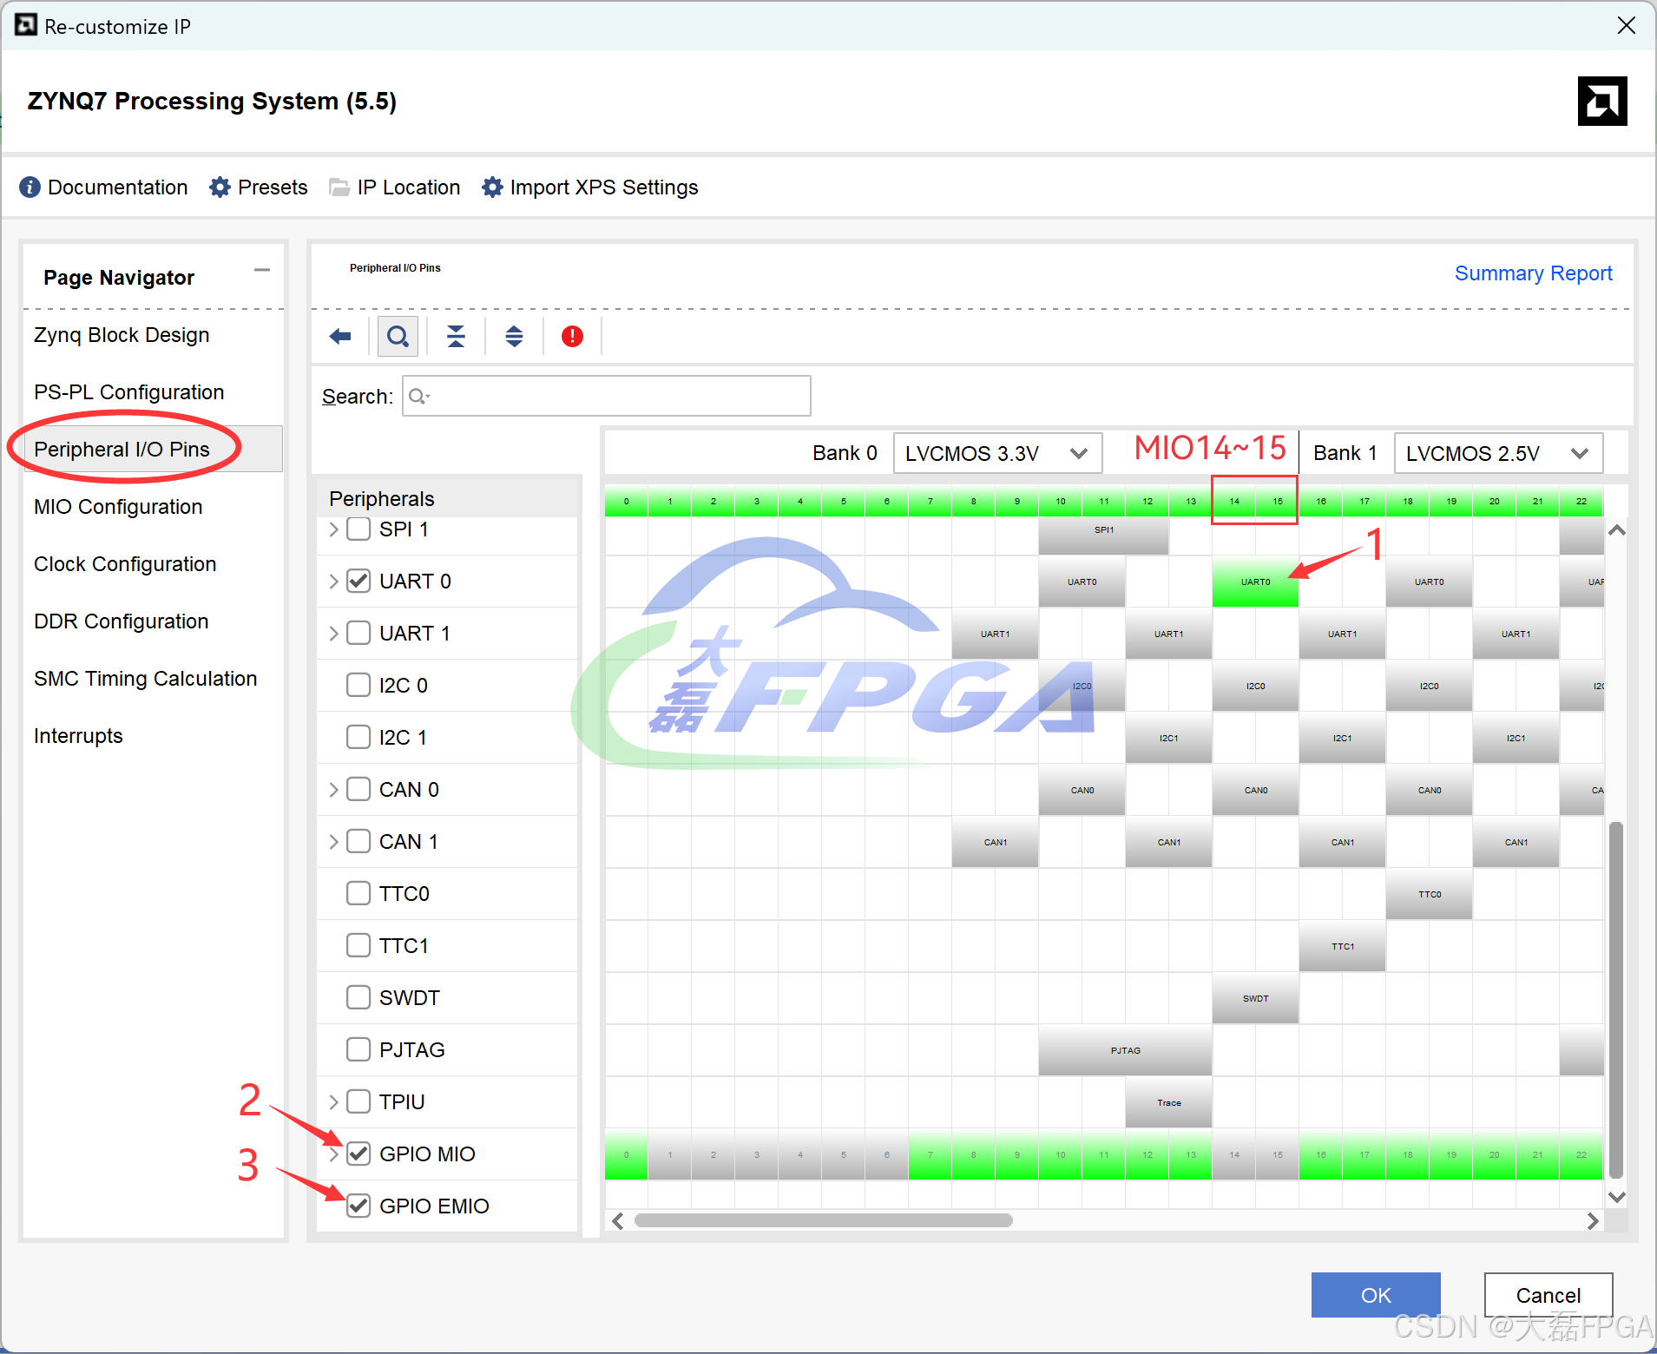
Task: Click the back arrow toolbar icon
Action: pos(340,337)
